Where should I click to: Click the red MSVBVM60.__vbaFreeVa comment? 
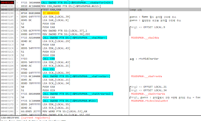[x=146, y=76]
